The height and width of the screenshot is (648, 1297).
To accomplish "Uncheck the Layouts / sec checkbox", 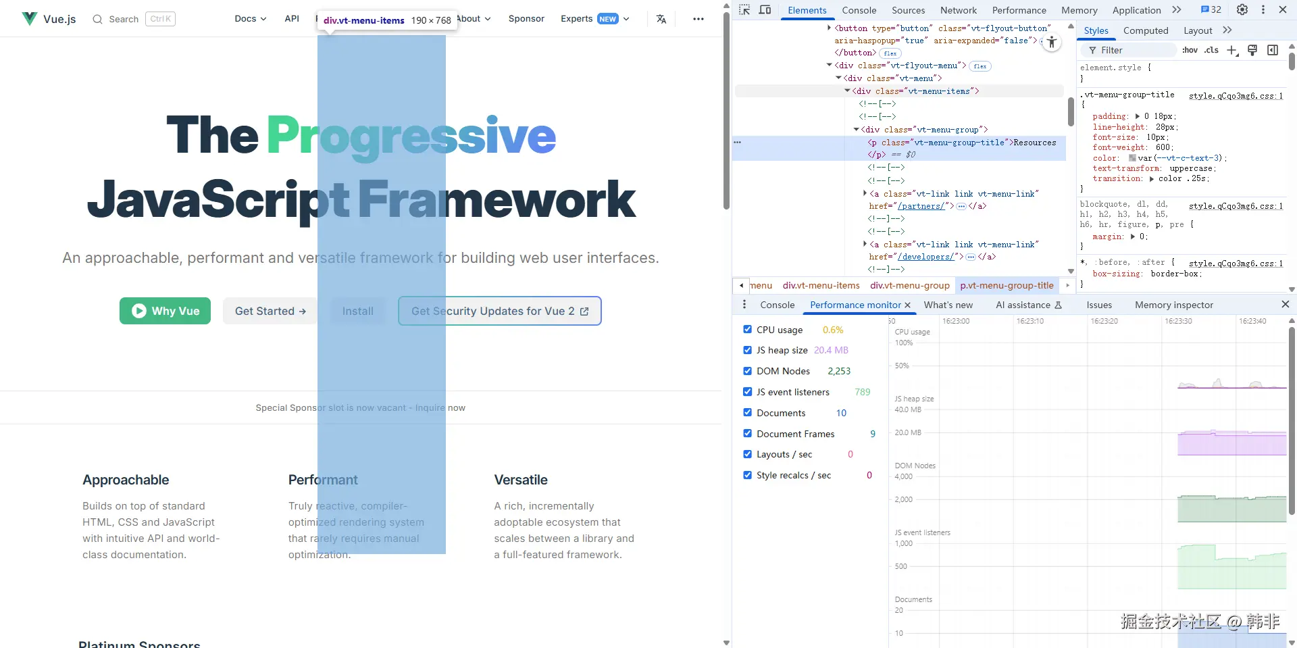I will point(747,454).
